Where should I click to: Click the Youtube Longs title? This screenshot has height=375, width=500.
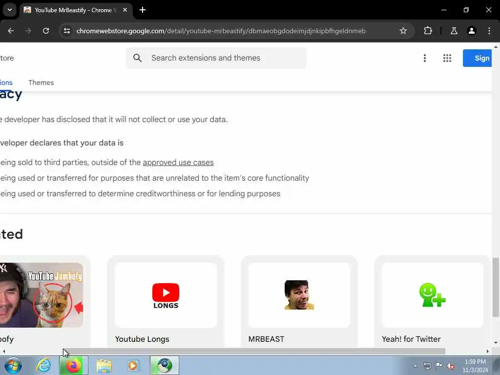142,339
